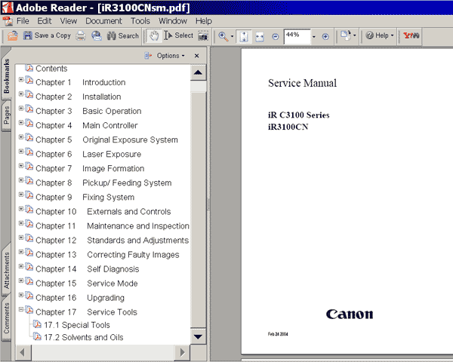Click bookmarks scroll right arrow

[182, 352]
